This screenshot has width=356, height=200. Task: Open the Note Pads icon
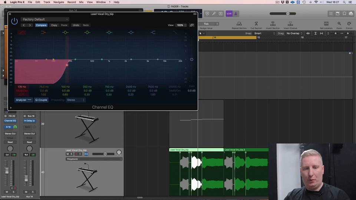pos(337,14)
